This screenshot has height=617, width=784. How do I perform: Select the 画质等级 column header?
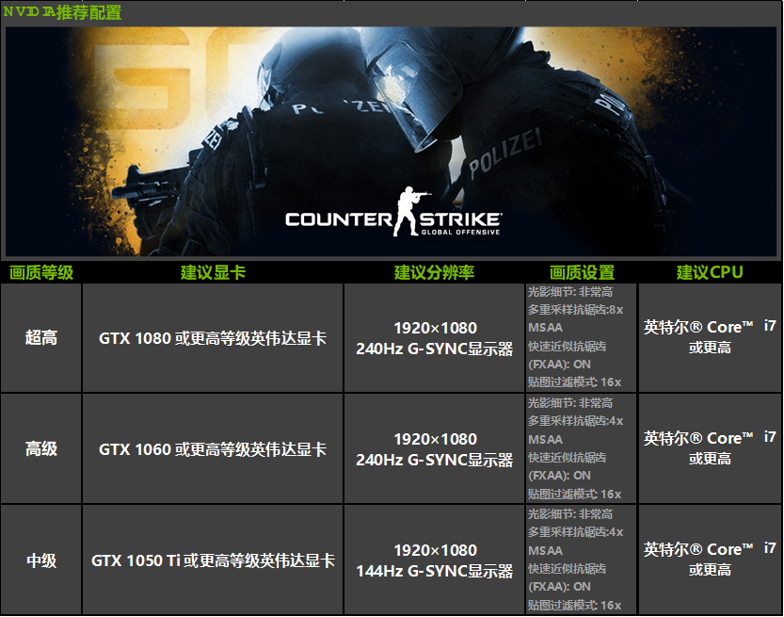[x=41, y=272]
